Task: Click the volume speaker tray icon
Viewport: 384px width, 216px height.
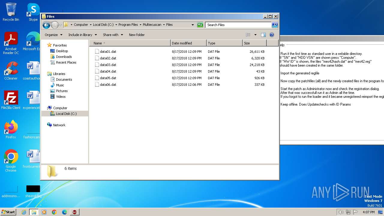Action: point(341,212)
